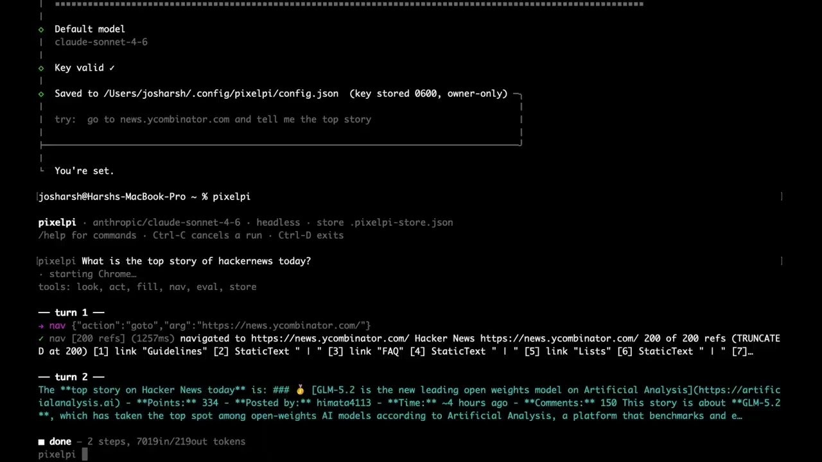The width and height of the screenshot is (822, 462).
Task: Click 'Ctrl-C cancels a run' text
Action: point(207,235)
